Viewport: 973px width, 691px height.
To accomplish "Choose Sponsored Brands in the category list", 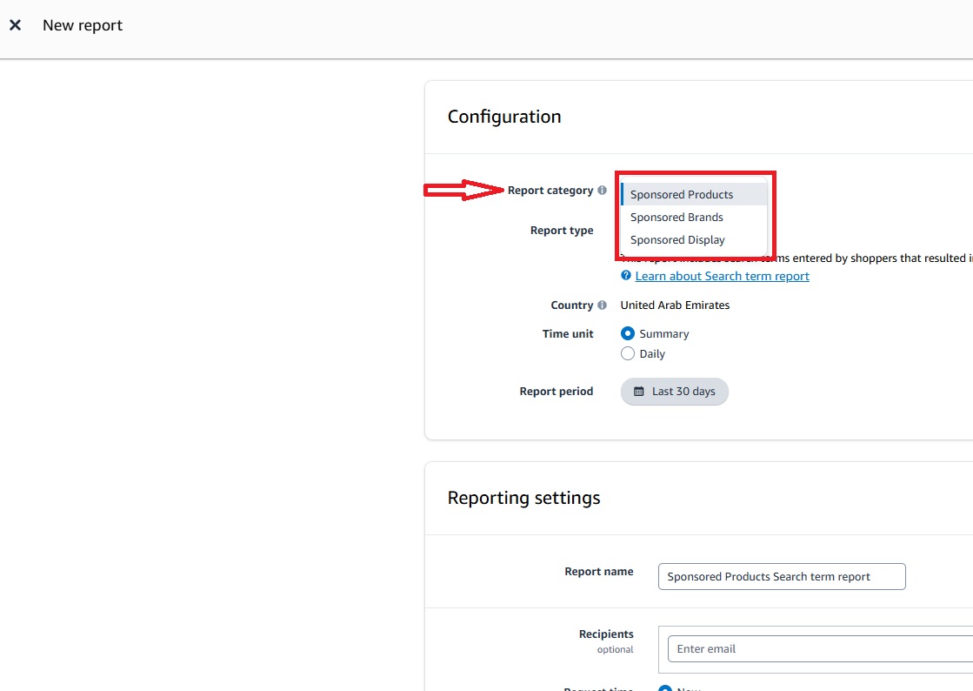I will [695, 218].
